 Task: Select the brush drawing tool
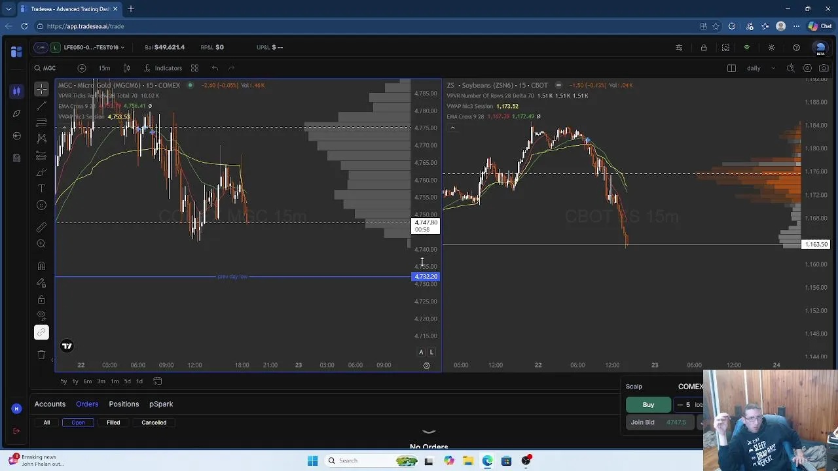point(41,172)
